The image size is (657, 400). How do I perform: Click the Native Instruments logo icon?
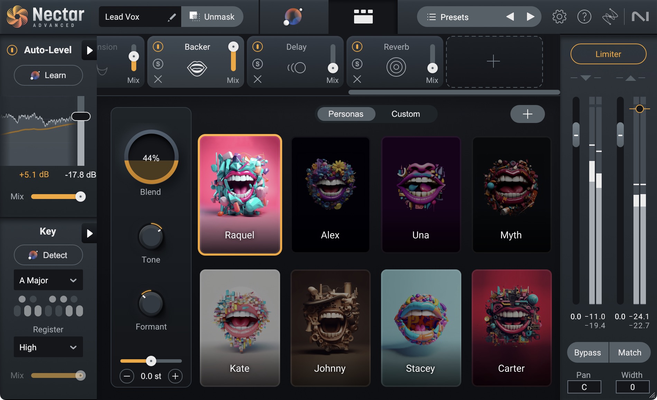click(x=640, y=16)
